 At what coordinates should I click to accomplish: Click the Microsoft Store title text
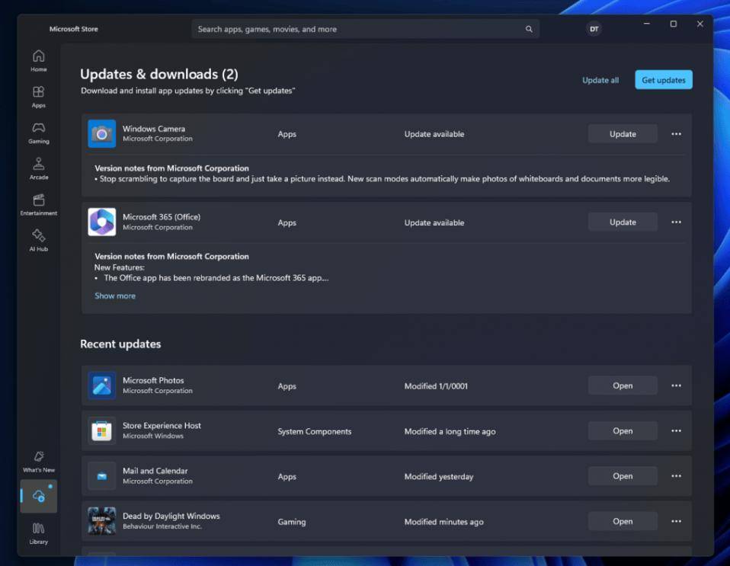[x=74, y=29]
